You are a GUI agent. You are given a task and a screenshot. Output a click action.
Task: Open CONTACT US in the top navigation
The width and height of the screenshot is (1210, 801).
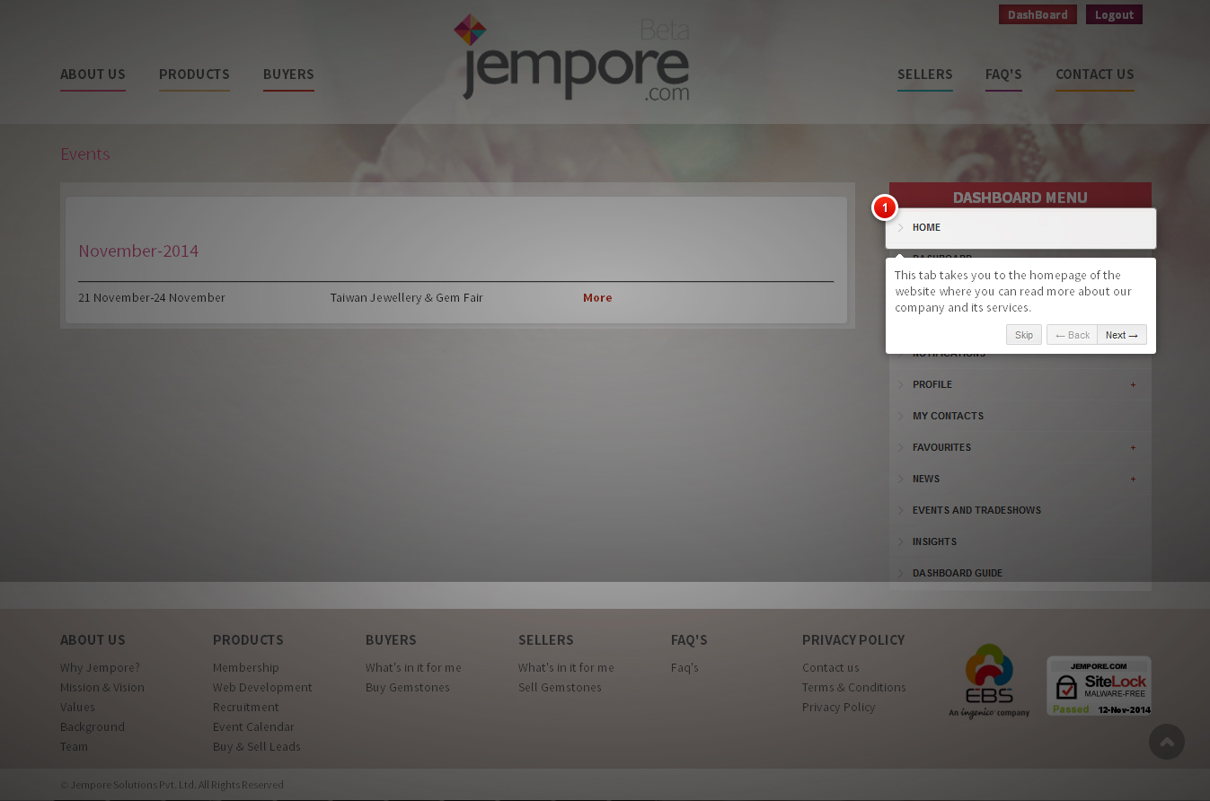[1094, 75]
